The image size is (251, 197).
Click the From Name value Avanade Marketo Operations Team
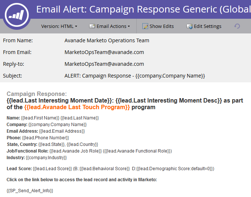click(107, 40)
